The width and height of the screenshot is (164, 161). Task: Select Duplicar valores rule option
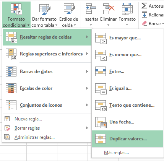tap(128, 139)
